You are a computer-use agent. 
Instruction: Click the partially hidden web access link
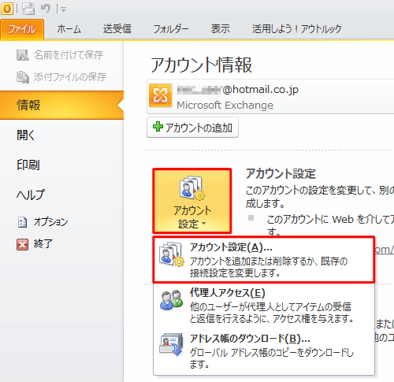[x=385, y=250]
